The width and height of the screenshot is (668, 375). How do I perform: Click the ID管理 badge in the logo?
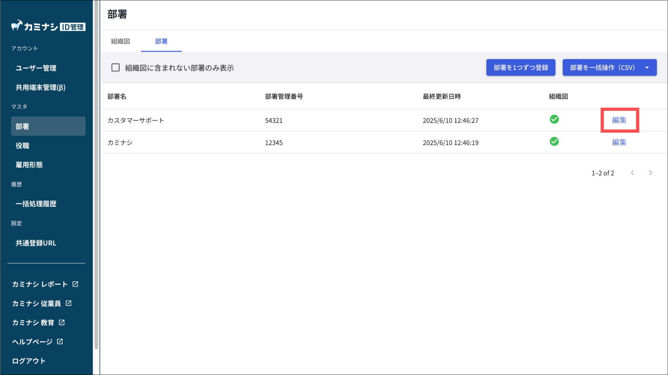coord(73,27)
